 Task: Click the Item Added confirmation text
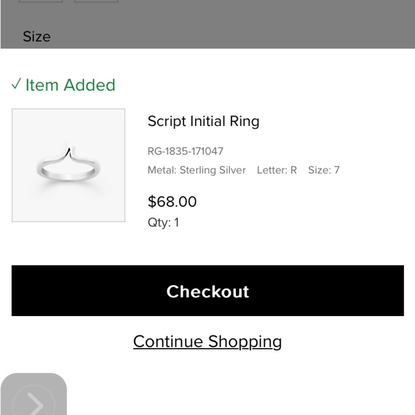pos(70,85)
